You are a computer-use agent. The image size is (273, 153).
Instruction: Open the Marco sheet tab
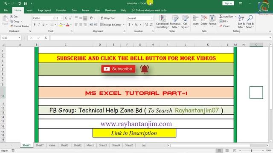90,145
